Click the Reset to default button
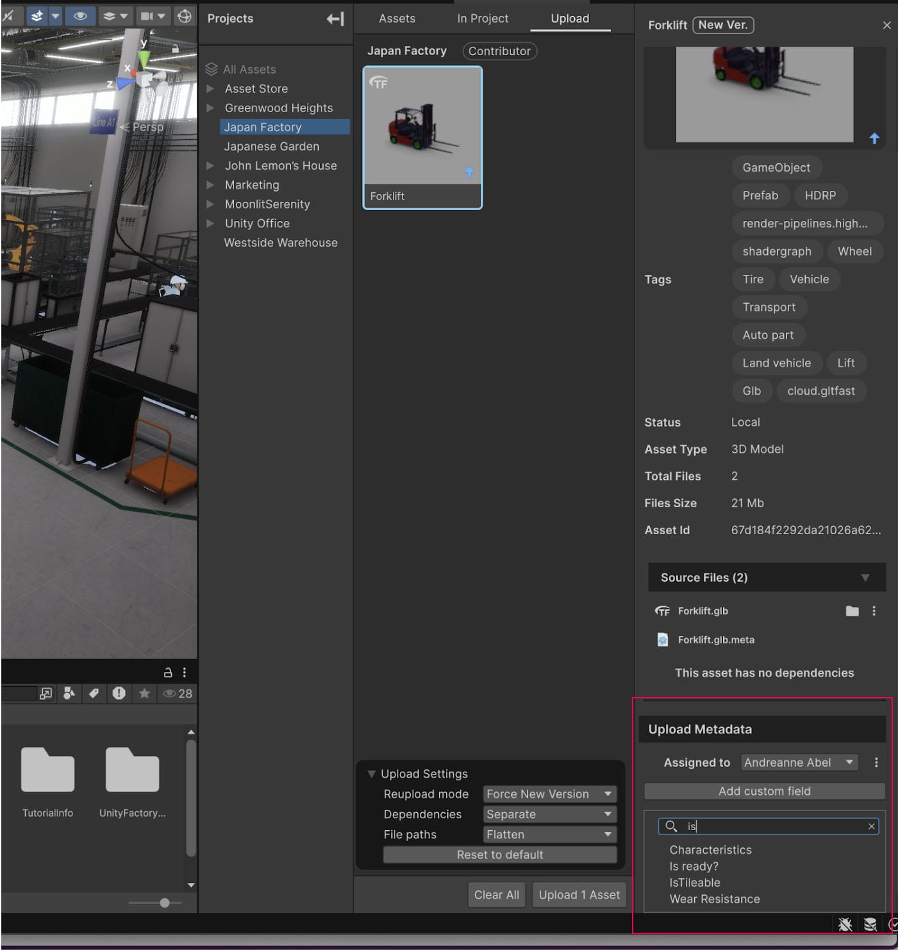898x950 pixels. pos(500,855)
